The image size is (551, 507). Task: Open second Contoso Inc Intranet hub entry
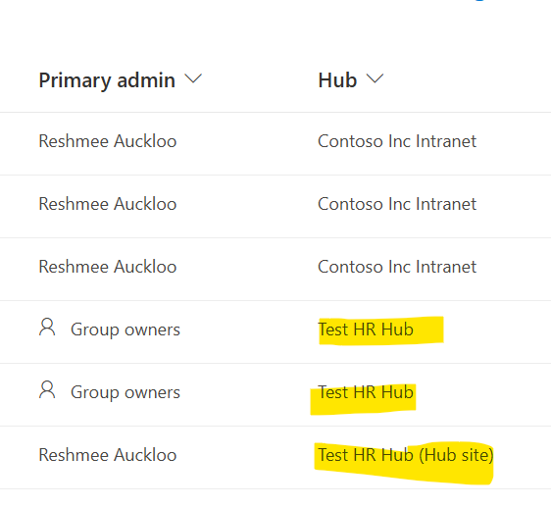[x=397, y=204]
